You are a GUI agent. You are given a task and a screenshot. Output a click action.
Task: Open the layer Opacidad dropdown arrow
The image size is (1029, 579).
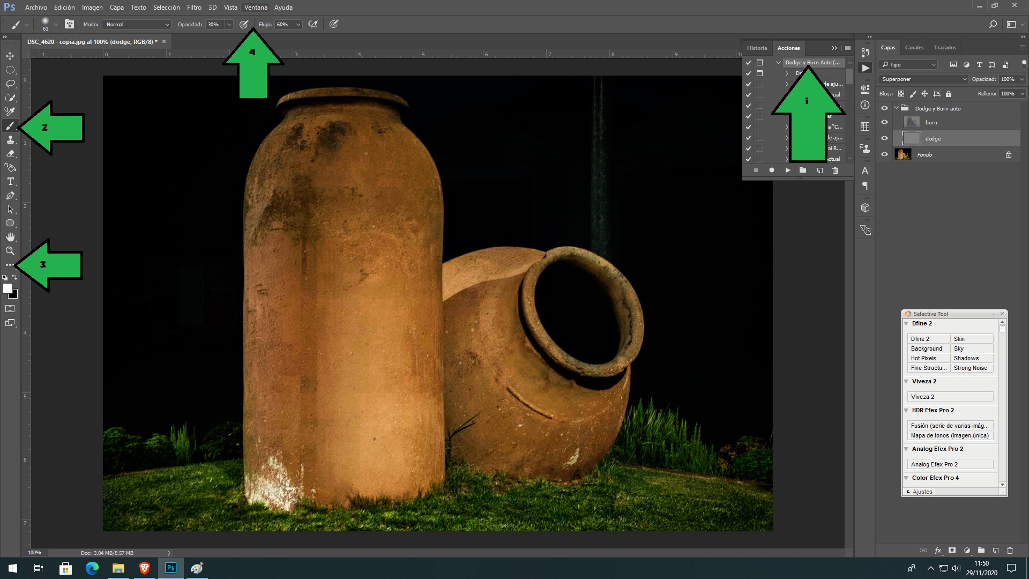click(1022, 79)
